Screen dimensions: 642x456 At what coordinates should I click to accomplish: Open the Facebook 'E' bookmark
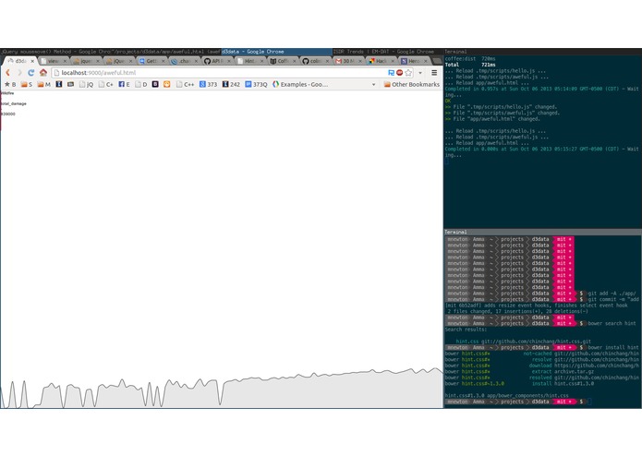124,84
